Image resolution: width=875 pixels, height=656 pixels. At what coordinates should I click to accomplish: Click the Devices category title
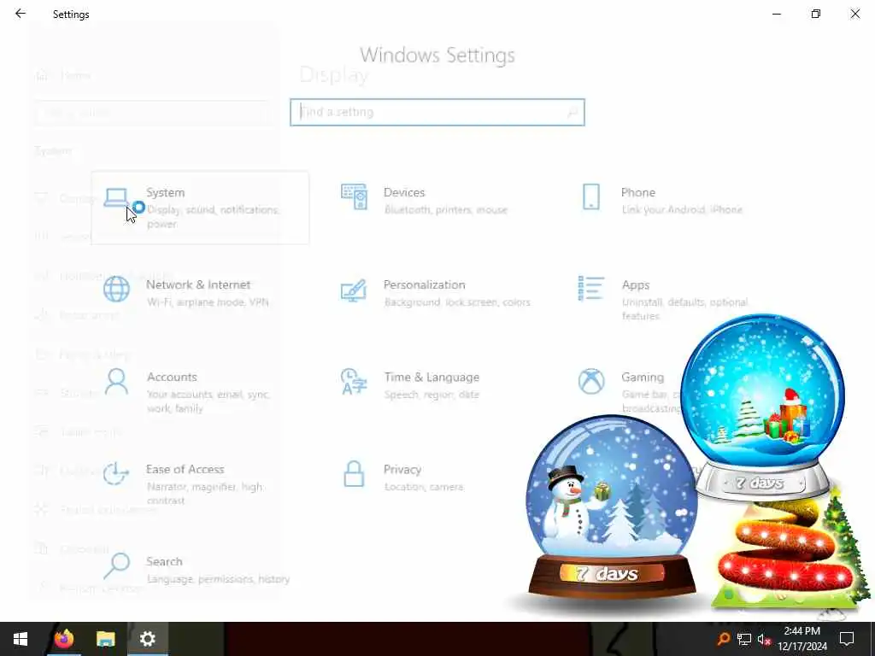tap(404, 192)
